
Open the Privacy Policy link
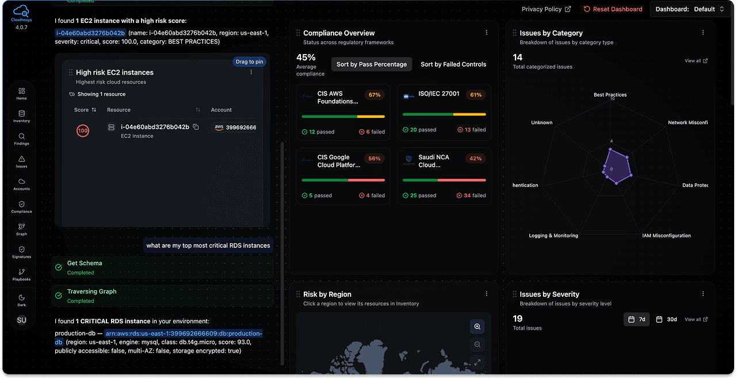[546, 9]
